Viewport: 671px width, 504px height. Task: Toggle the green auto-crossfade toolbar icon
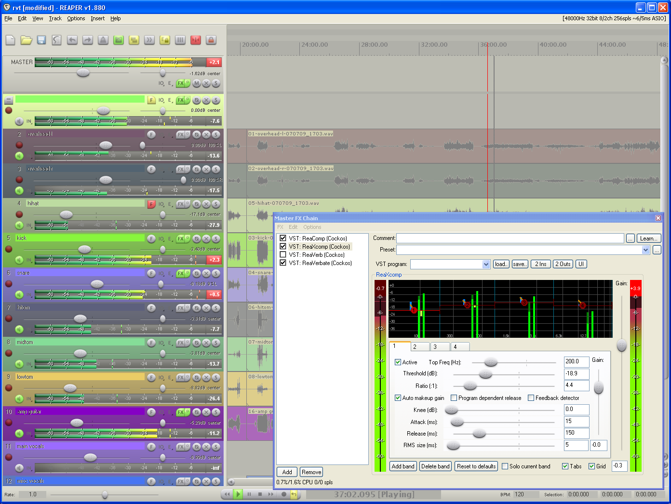click(x=119, y=40)
